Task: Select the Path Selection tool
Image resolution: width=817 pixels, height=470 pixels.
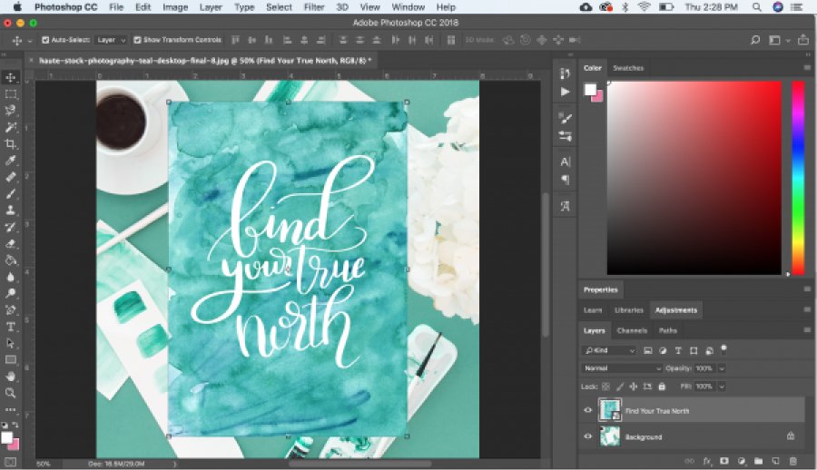Action: coord(10,343)
